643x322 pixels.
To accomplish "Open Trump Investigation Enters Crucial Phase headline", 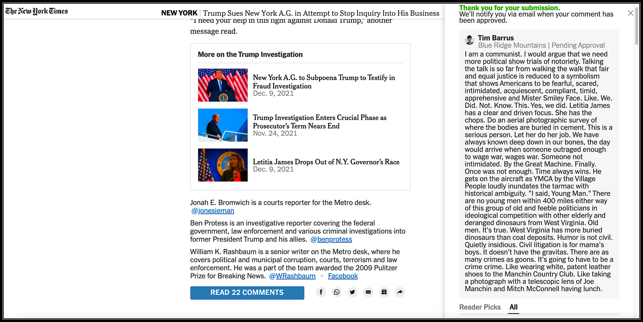I will [320, 122].
